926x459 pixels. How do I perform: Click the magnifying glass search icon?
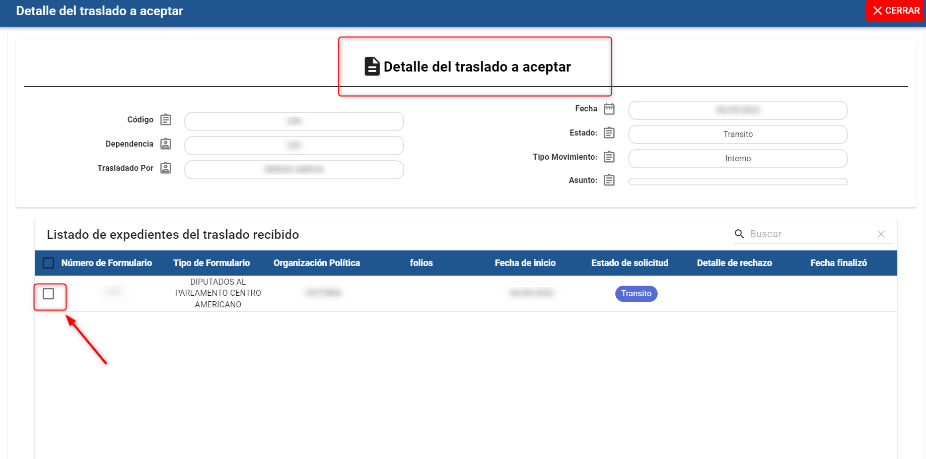739,234
